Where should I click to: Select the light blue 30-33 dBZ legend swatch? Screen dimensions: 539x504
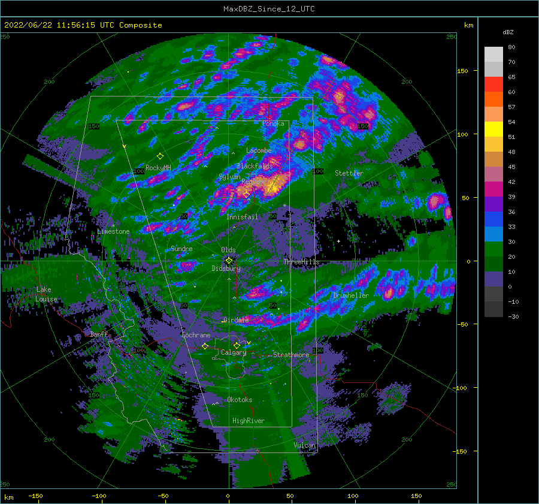click(x=493, y=234)
